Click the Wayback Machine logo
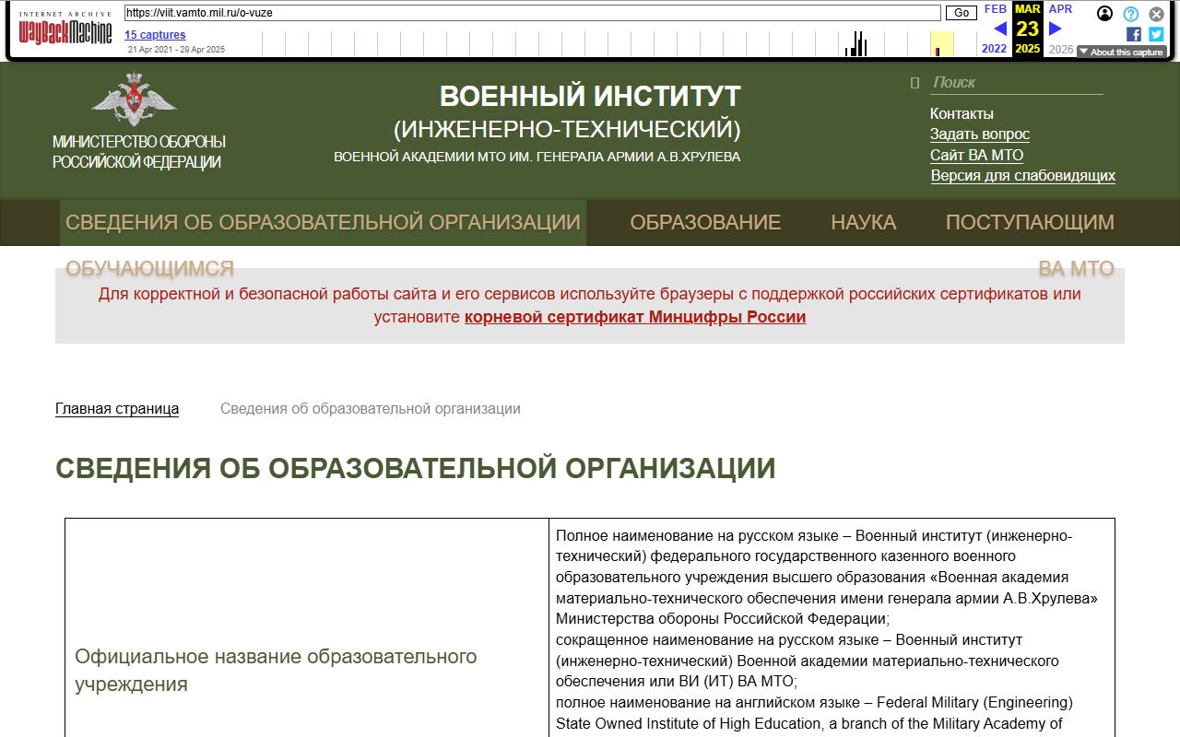 [65, 28]
